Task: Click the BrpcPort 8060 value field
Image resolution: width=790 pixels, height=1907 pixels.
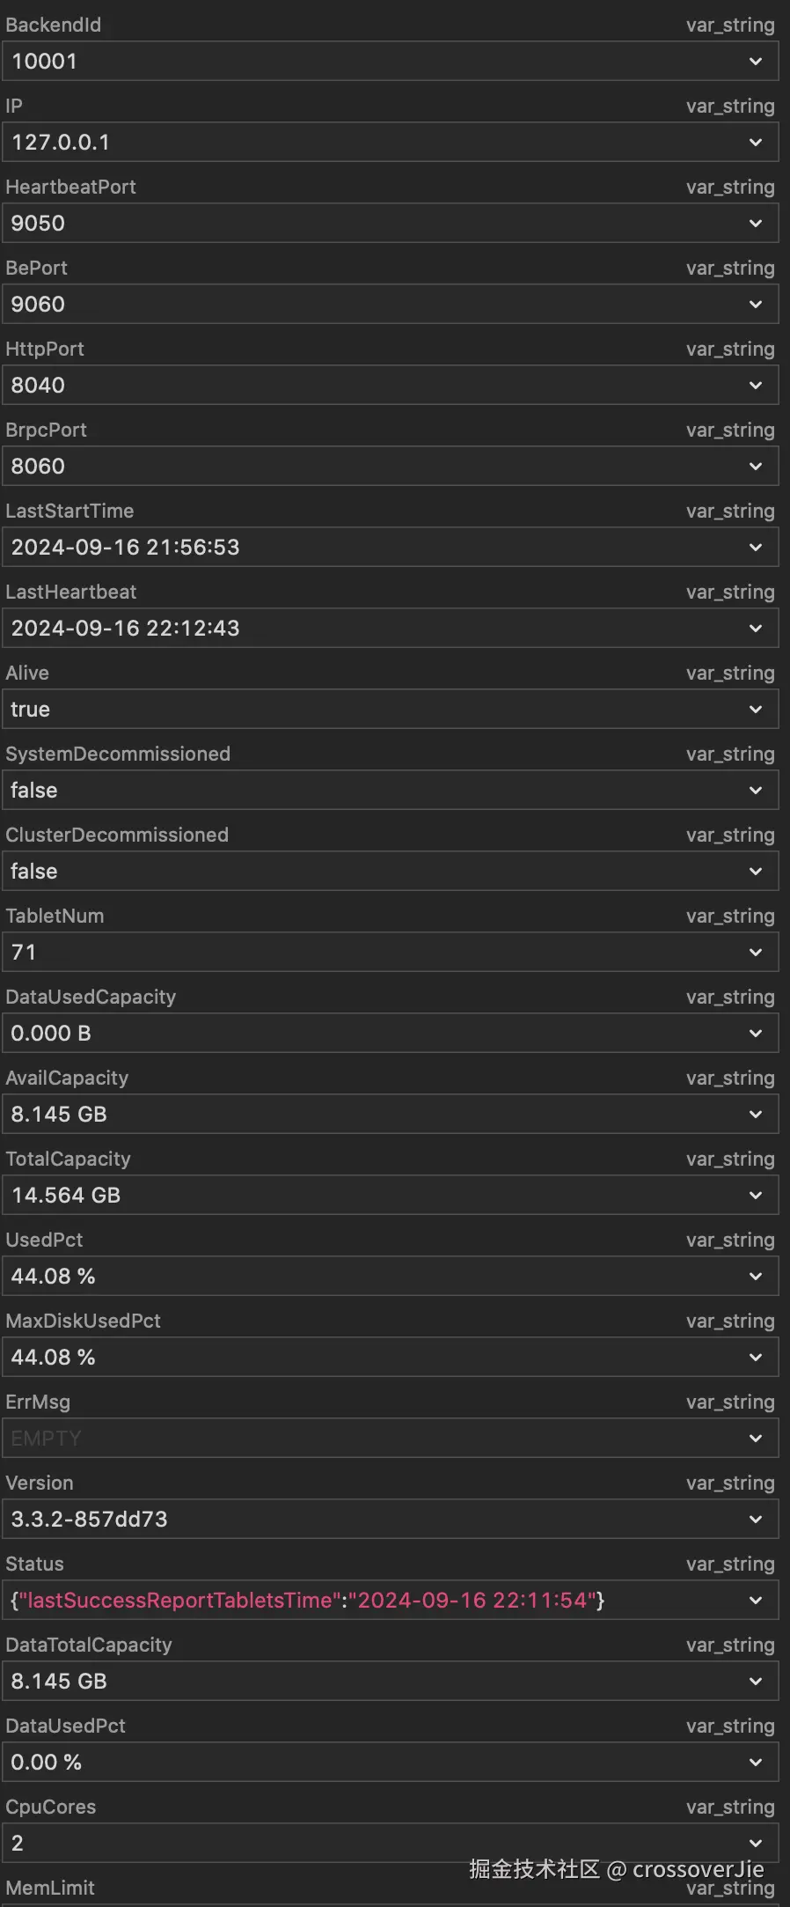Action: [369, 467]
